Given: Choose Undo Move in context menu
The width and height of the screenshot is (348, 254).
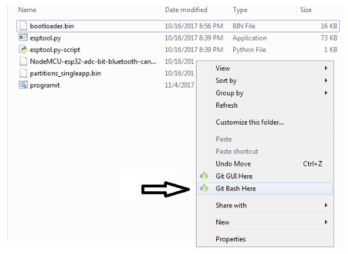Looking at the screenshot, I should (x=265, y=164).
